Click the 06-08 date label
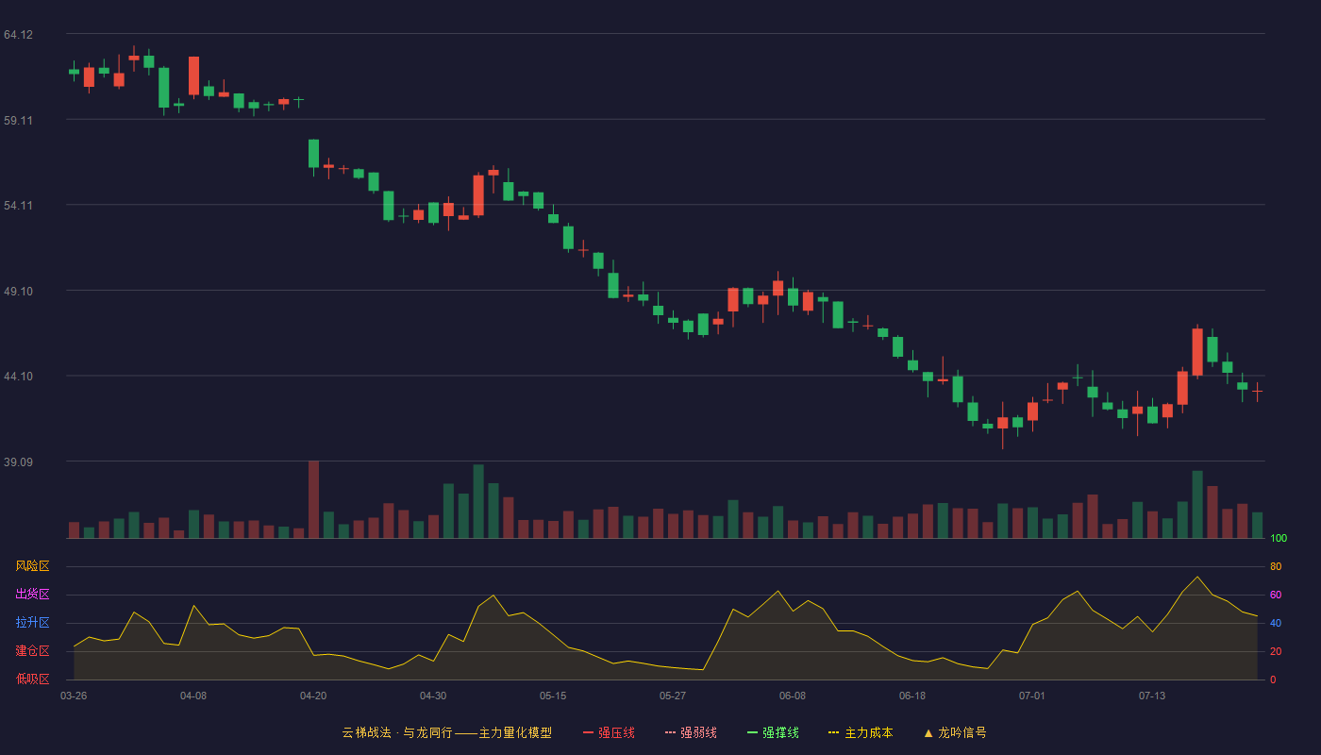The image size is (1321, 755). [x=793, y=696]
